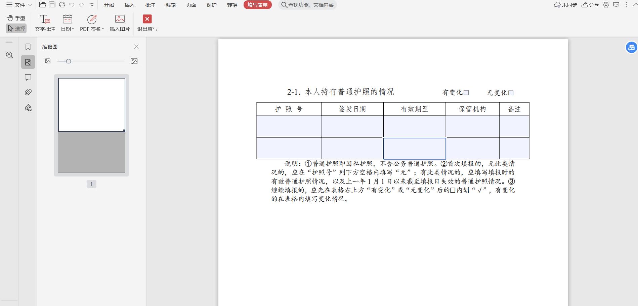Click the attachments icon in the sidebar
This screenshot has width=638, height=306.
28,92
